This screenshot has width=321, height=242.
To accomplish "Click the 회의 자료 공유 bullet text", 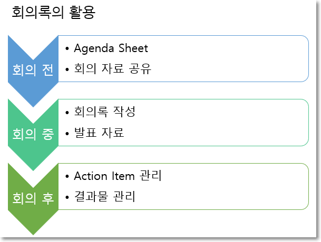I will point(112,68).
